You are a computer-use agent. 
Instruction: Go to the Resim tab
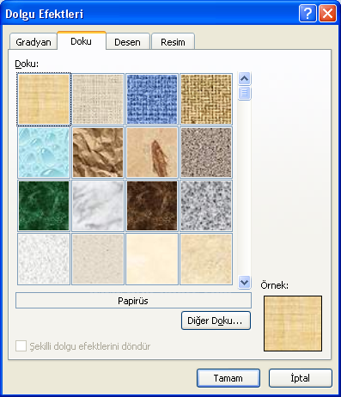[173, 42]
